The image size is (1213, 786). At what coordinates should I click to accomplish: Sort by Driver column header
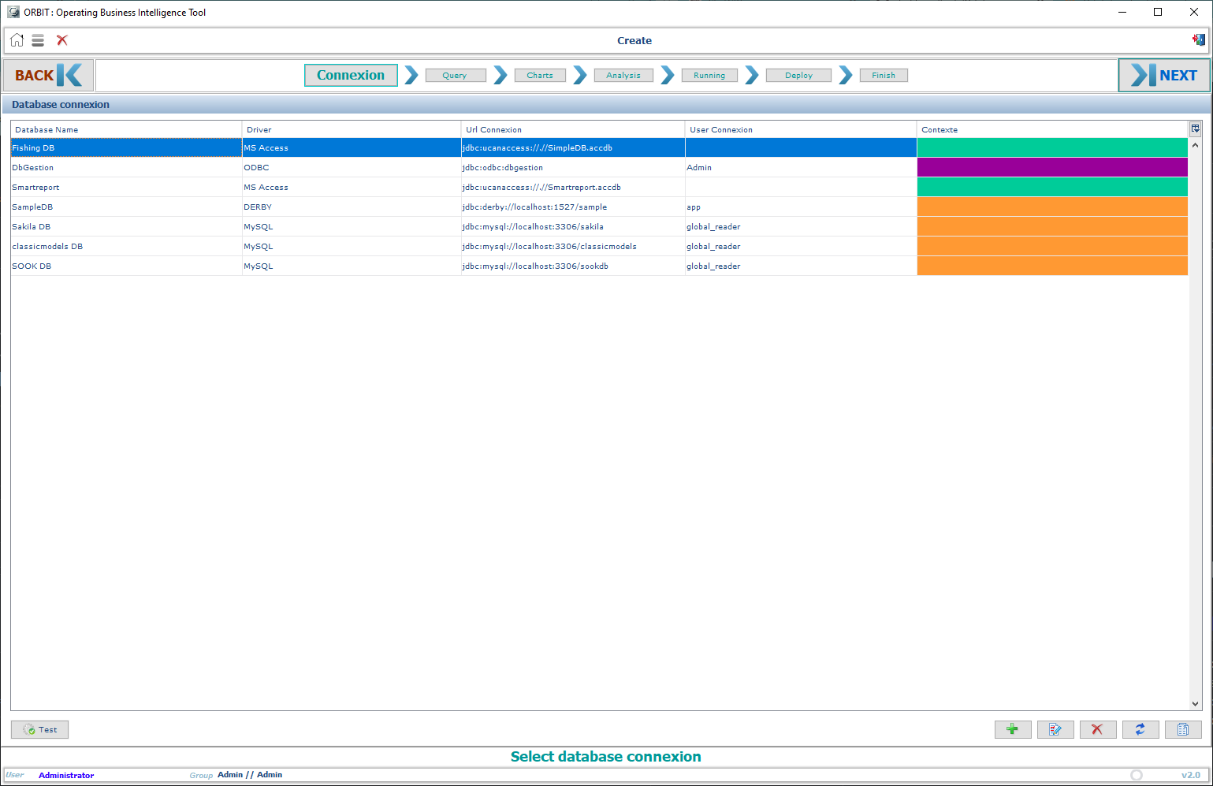pyautogui.click(x=352, y=129)
